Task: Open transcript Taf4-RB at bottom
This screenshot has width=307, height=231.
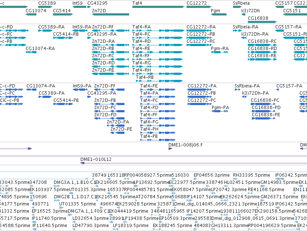Action: point(145,77)
